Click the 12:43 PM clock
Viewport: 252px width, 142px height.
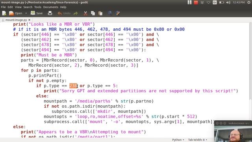[239, 2]
